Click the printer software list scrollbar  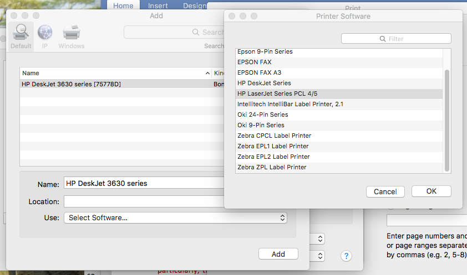[x=446, y=121]
